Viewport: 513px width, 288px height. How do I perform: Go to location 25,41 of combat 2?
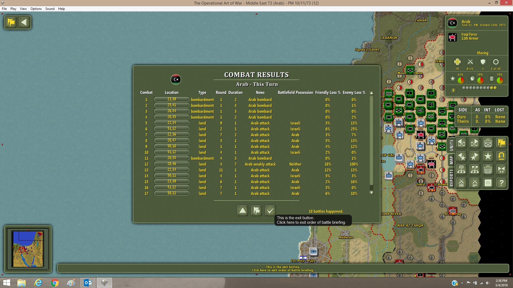[x=172, y=105]
